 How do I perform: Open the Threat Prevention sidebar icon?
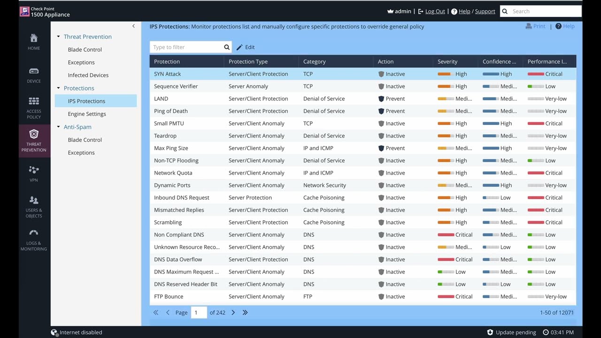click(34, 134)
